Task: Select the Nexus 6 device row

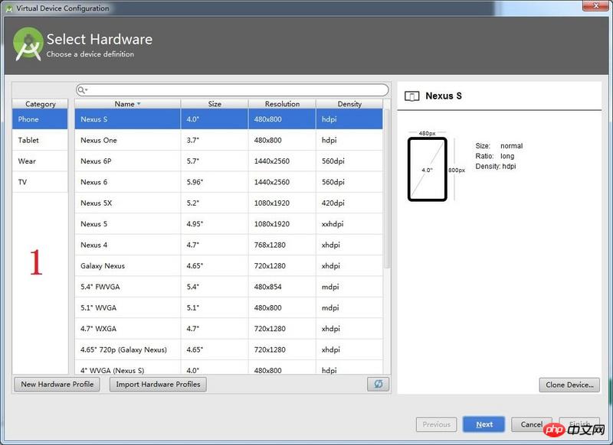Action: (x=228, y=182)
